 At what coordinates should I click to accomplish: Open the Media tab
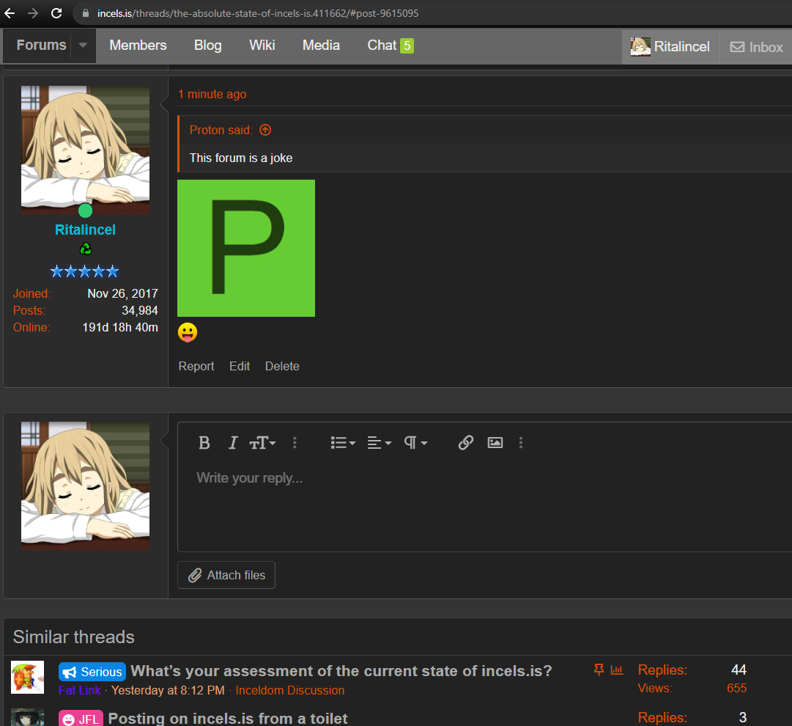coord(321,45)
